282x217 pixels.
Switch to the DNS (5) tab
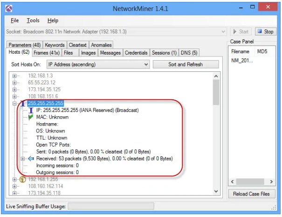[x=189, y=53]
